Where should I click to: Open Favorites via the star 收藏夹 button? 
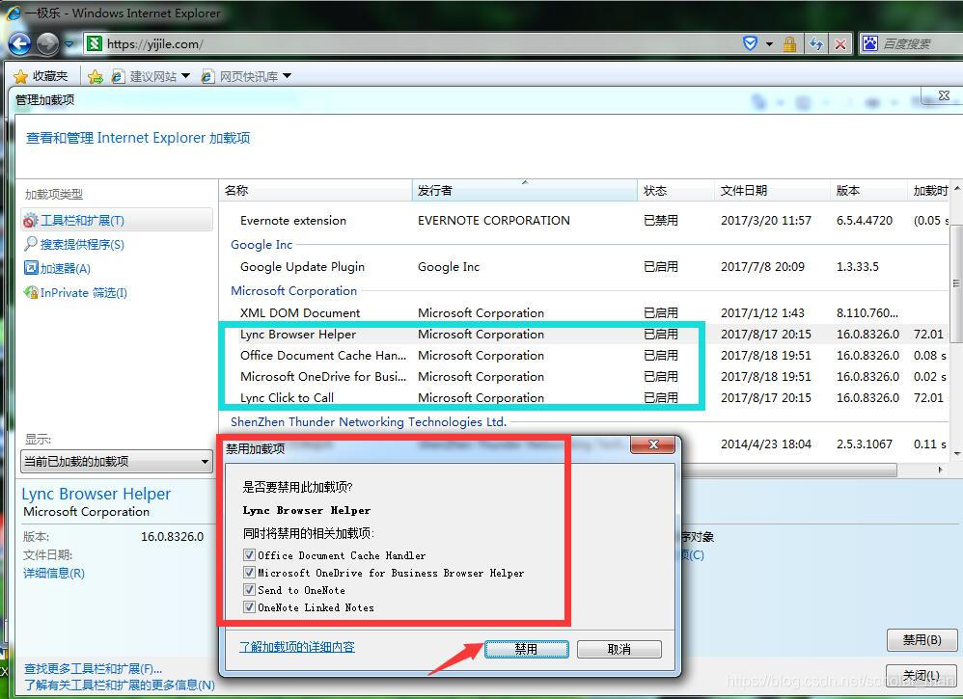(x=41, y=76)
